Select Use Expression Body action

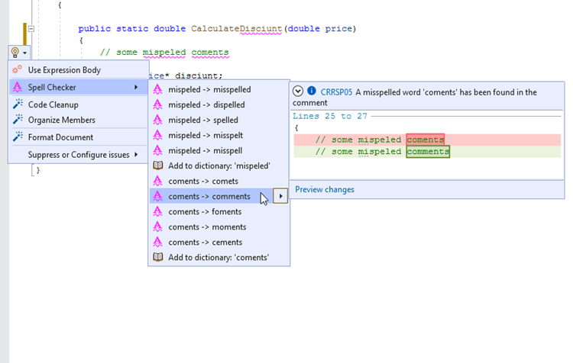tap(64, 70)
